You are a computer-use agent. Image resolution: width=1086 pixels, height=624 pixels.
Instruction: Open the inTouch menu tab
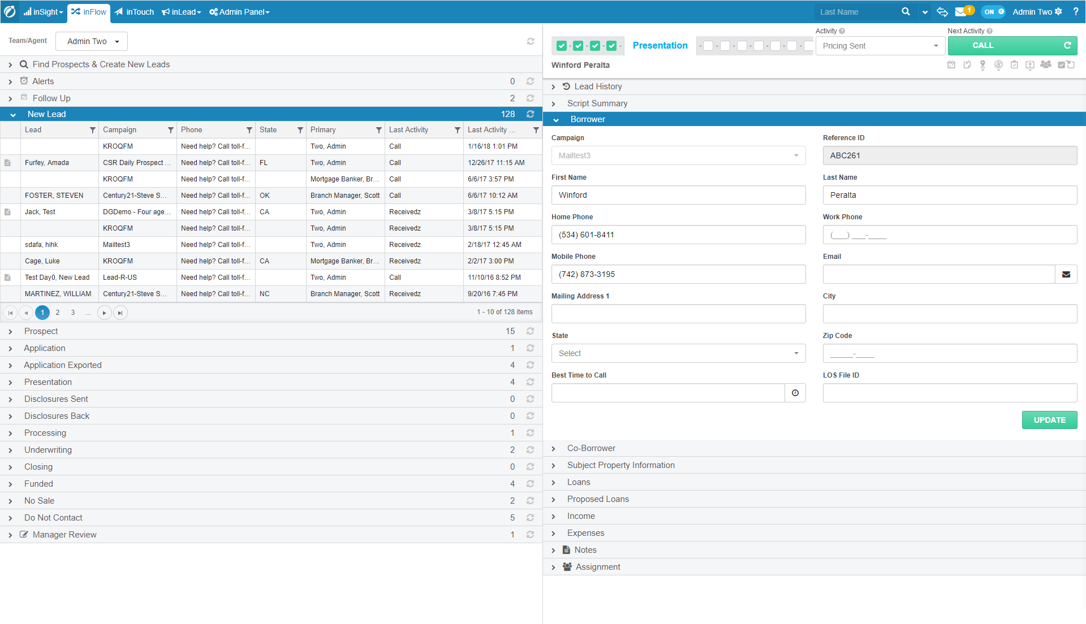point(135,12)
